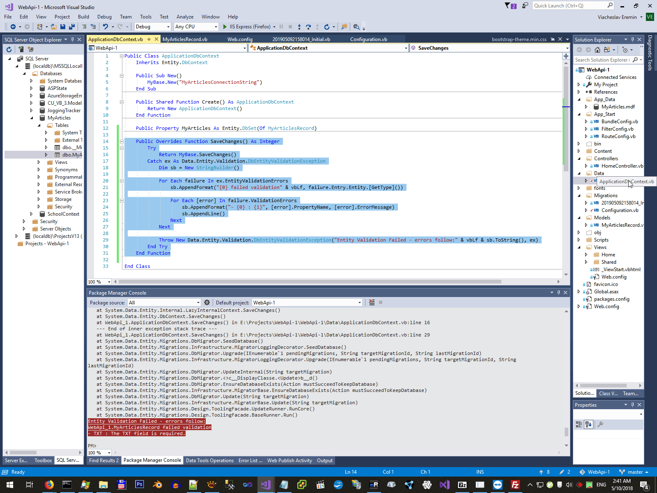Open Photoshop from the taskbar
The width and height of the screenshot is (657, 493).
(139, 485)
